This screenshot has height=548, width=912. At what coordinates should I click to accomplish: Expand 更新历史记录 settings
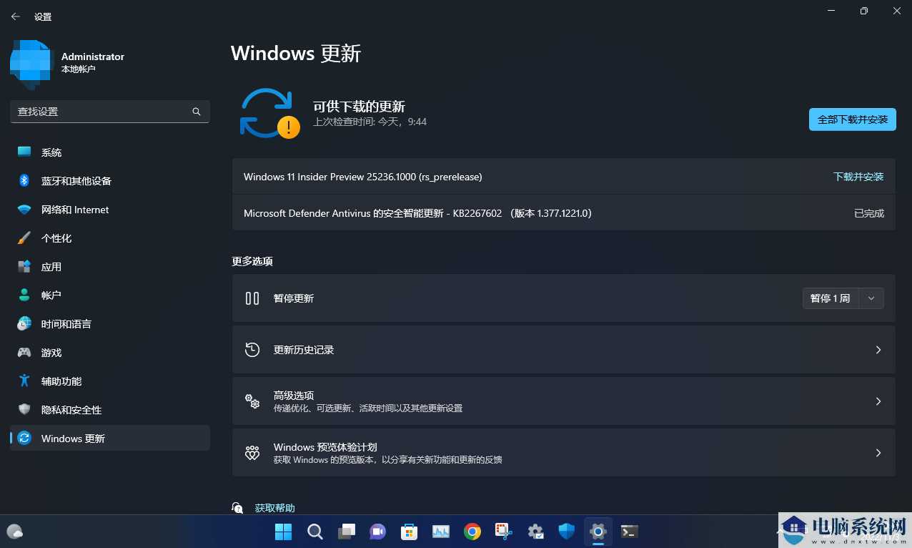[x=563, y=350]
